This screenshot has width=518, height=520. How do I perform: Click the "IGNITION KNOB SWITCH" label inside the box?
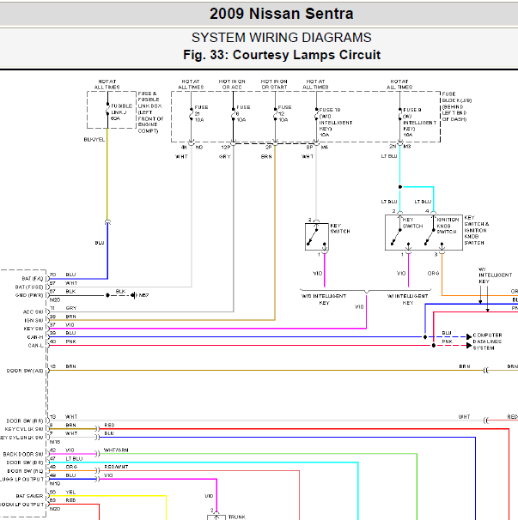pyautogui.click(x=448, y=226)
